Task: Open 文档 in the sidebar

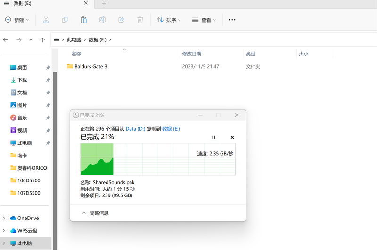Action: (x=19, y=93)
